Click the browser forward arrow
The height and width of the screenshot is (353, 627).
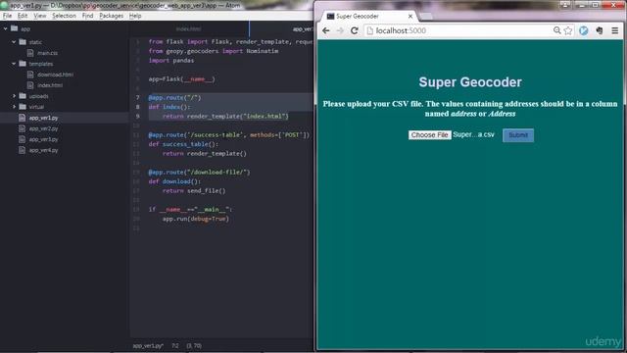point(340,30)
